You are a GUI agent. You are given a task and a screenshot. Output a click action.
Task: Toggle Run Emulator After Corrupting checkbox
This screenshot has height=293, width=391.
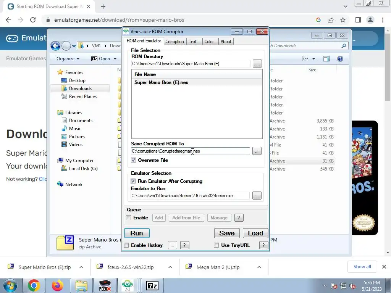click(133, 181)
